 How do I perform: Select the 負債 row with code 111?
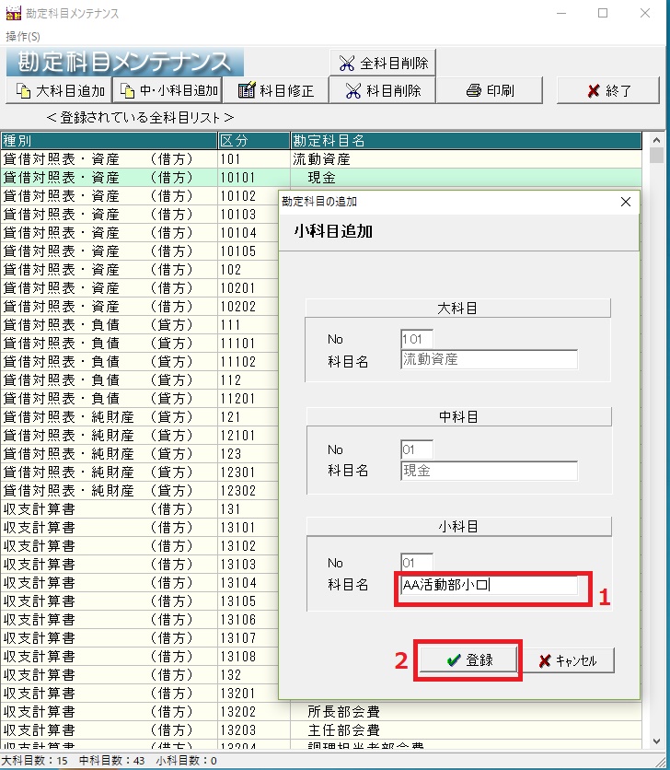139,324
